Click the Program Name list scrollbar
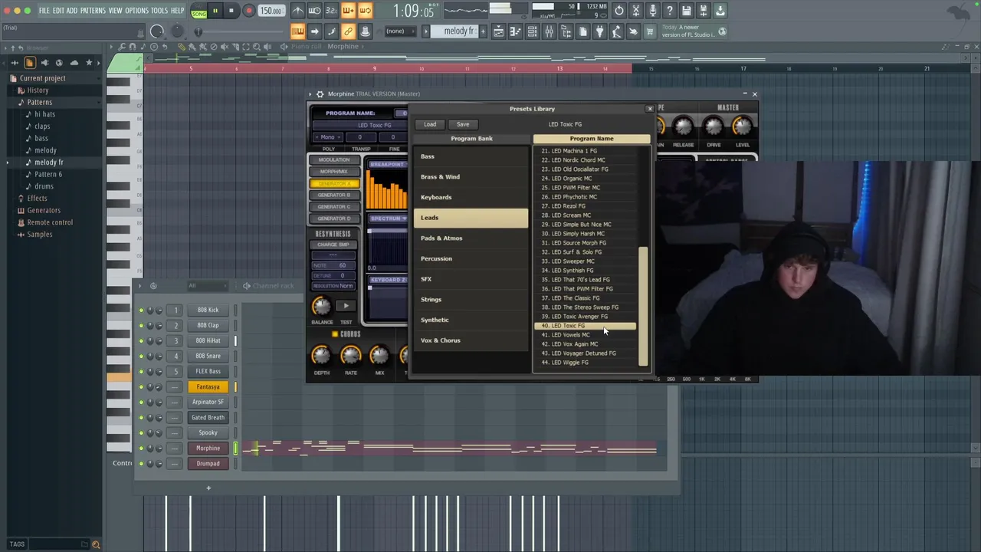The width and height of the screenshot is (981, 552). [643, 307]
